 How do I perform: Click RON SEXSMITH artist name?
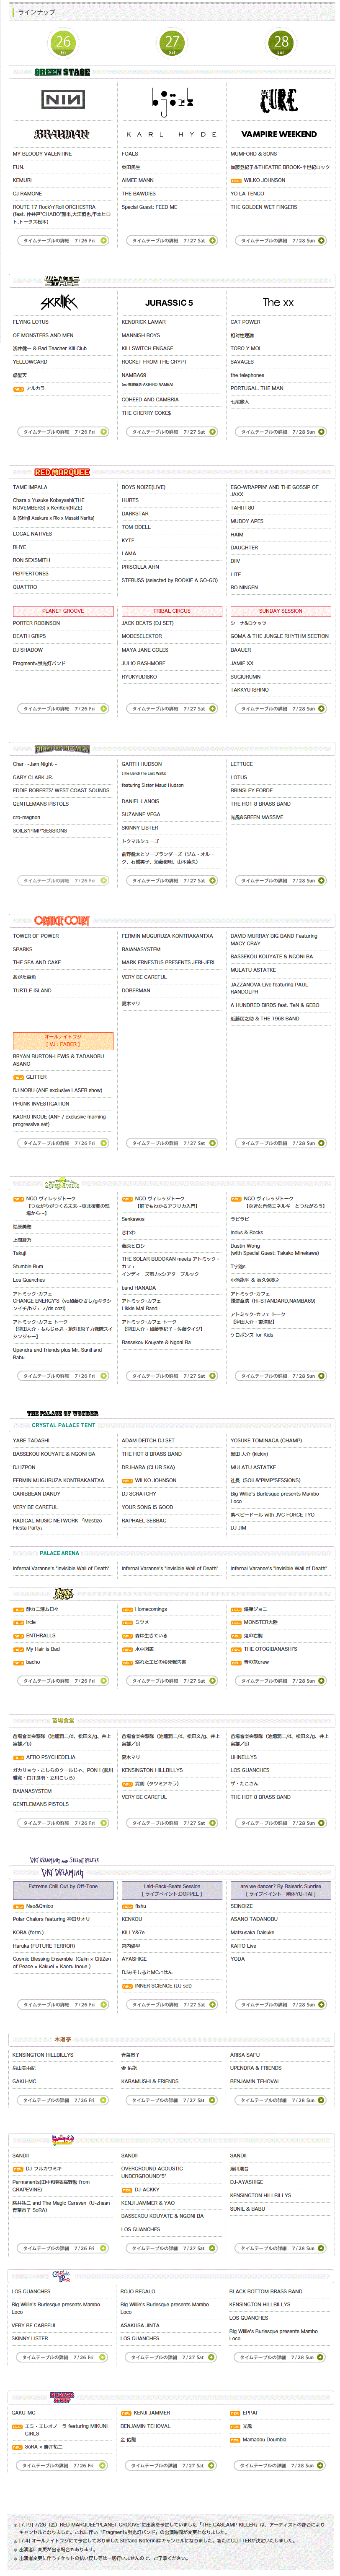(x=31, y=560)
